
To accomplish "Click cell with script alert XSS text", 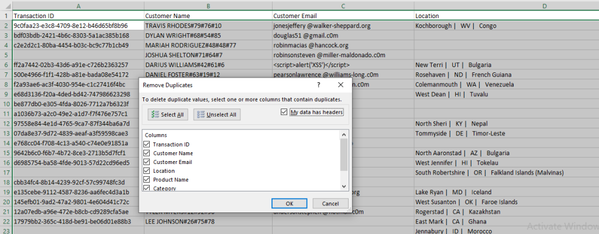I will point(343,65).
